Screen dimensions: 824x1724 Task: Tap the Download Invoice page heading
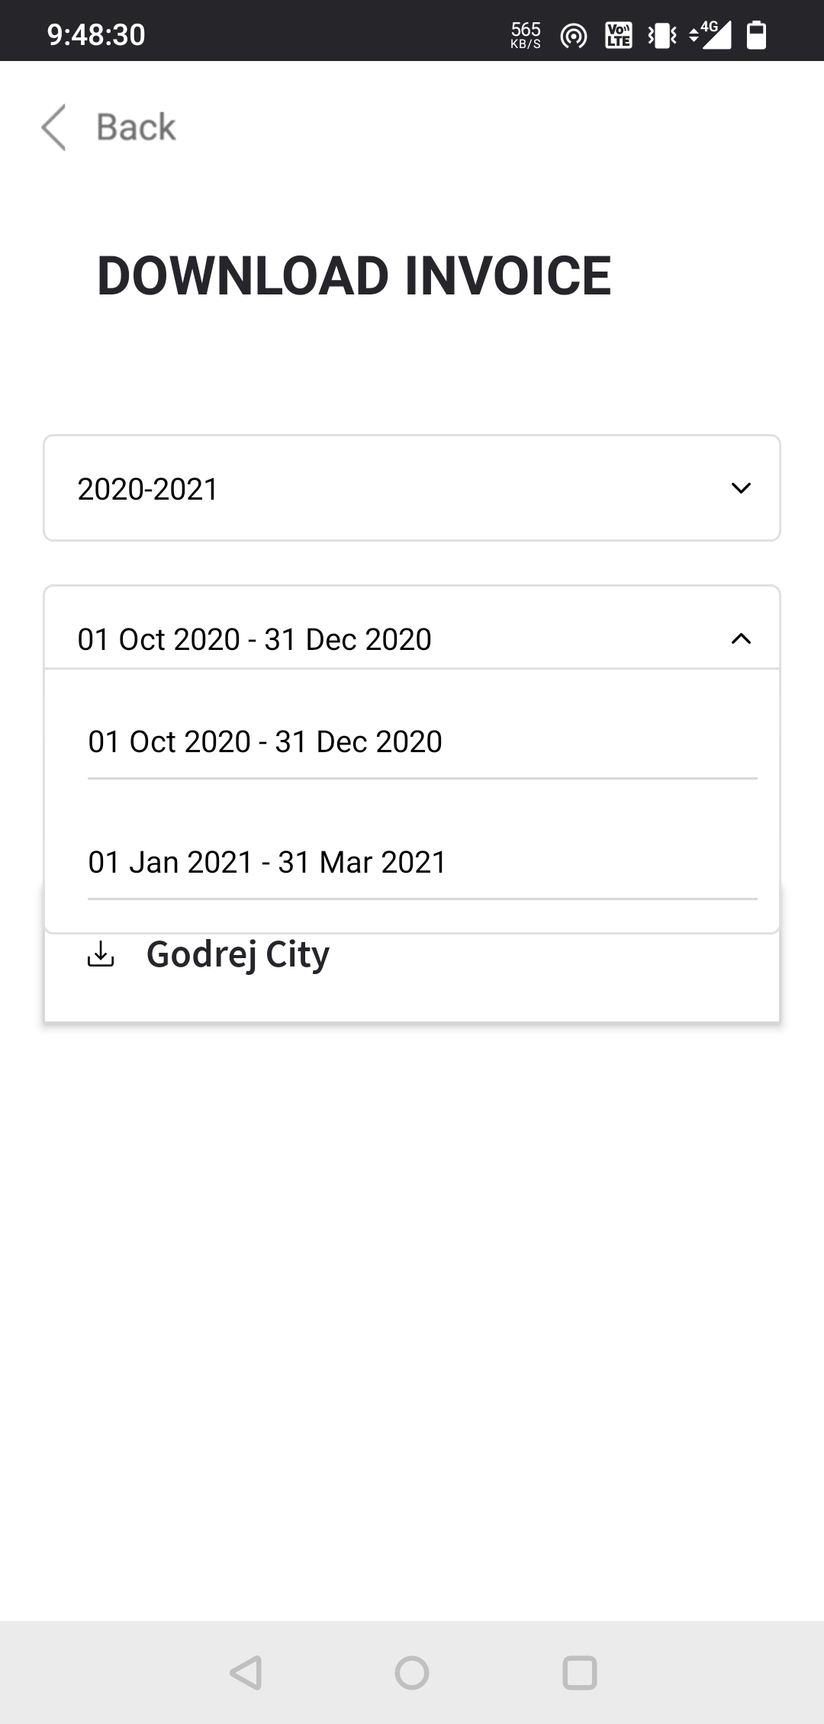pyautogui.click(x=354, y=275)
